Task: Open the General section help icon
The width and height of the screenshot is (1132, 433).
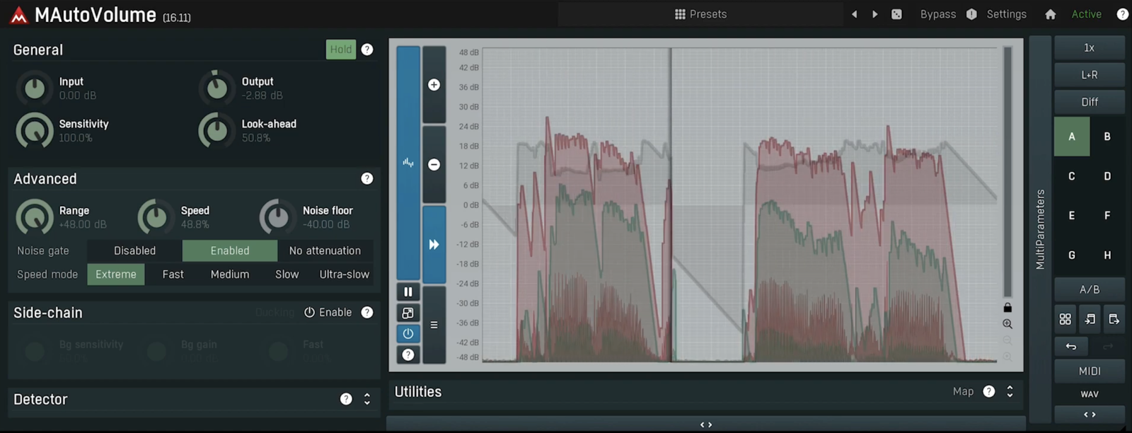Action: coord(367,50)
